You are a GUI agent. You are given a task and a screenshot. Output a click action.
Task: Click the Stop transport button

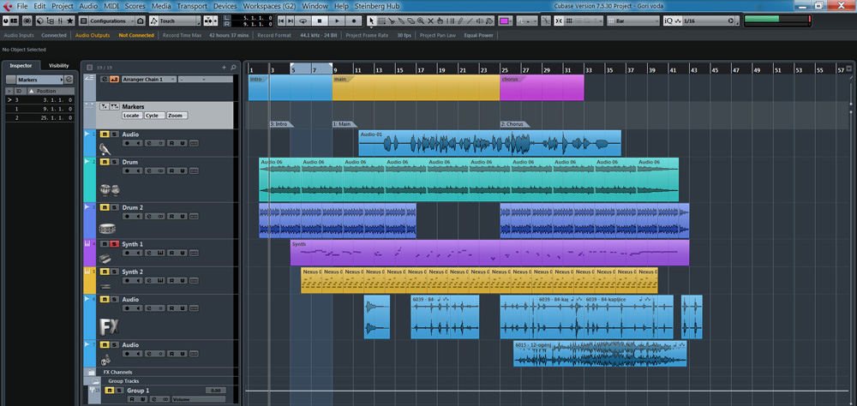pos(320,21)
